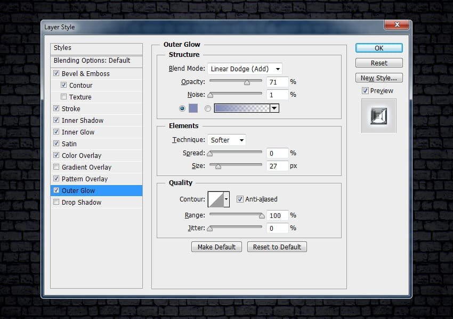Open Blending Options: Default

point(92,61)
